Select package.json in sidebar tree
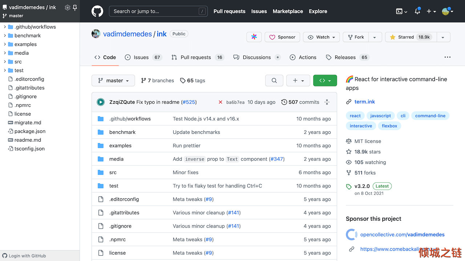Image resolution: width=465 pixels, height=261 pixels. [30, 131]
